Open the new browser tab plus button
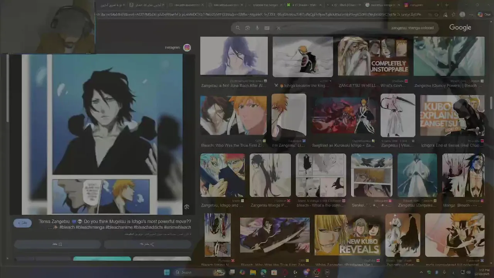Viewport: 494px width, 278px height. [x=447, y=5]
